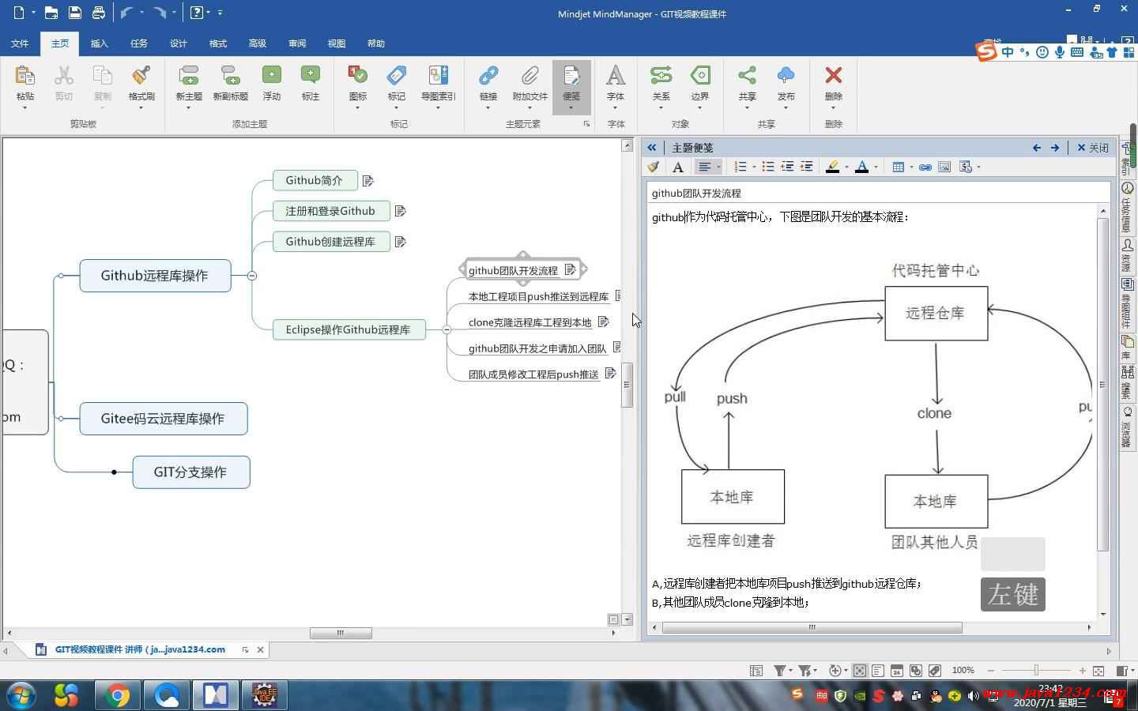Open the 导图索引 map index icon

[x=438, y=75]
